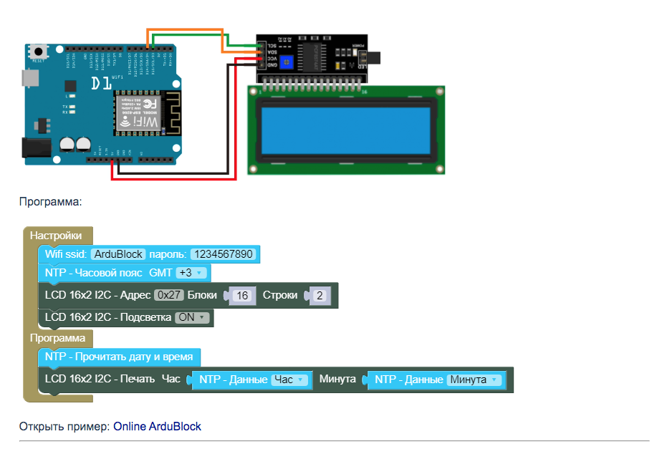
Task: Open the NTP data Минута dropdown
Action: 474,380
